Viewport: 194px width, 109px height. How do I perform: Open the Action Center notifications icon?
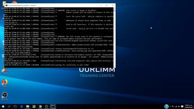(x=182, y=107)
